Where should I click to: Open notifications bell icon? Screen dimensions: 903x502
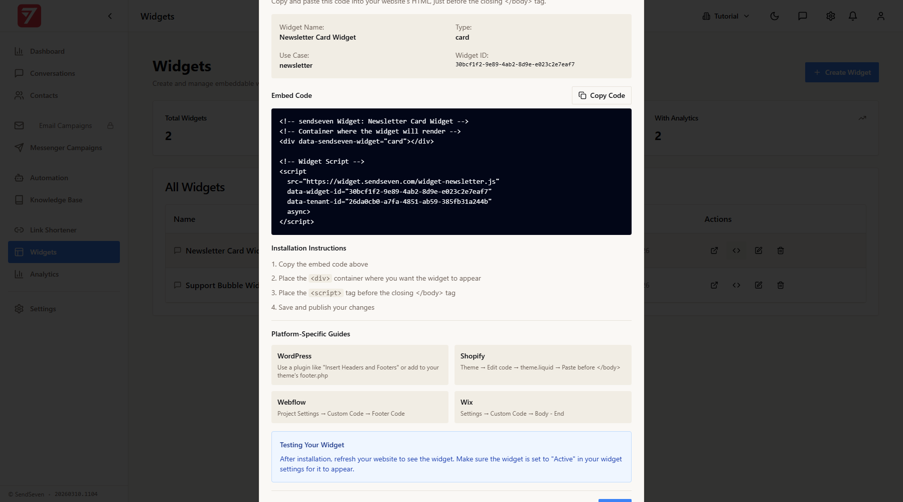(853, 16)
